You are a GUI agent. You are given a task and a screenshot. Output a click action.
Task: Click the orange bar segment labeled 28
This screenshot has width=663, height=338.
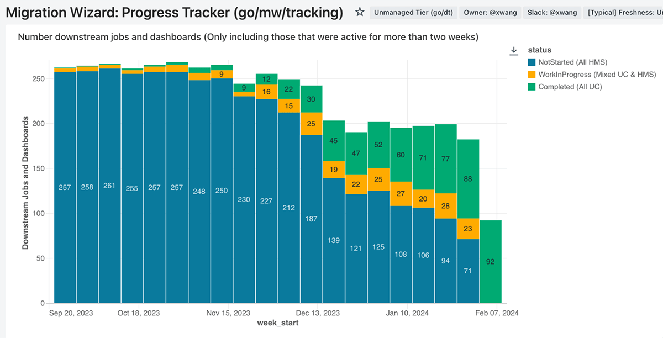click(445, 206)
